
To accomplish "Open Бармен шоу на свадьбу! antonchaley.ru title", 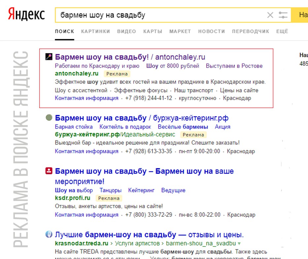I will (x=130, y=57).
